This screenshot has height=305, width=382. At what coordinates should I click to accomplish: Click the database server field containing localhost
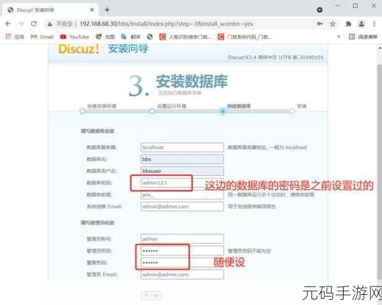182,147
